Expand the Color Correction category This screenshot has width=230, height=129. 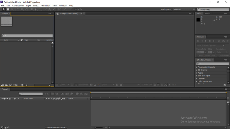pos(197,81)
